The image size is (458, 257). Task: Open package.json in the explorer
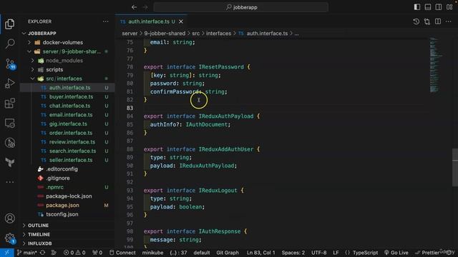tap(62, 205)
